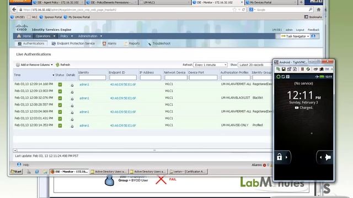Switch to My Devices Portal browser tab

[x=271, y=2]
